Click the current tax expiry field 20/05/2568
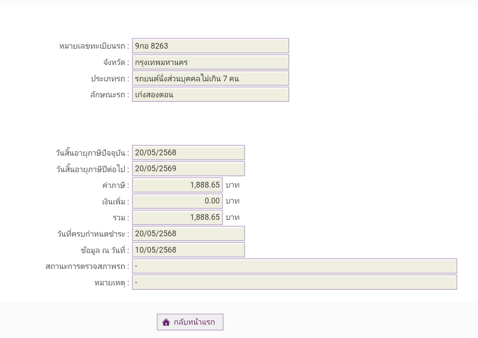This screenshot has width=478, height=338. coord(188,153)
